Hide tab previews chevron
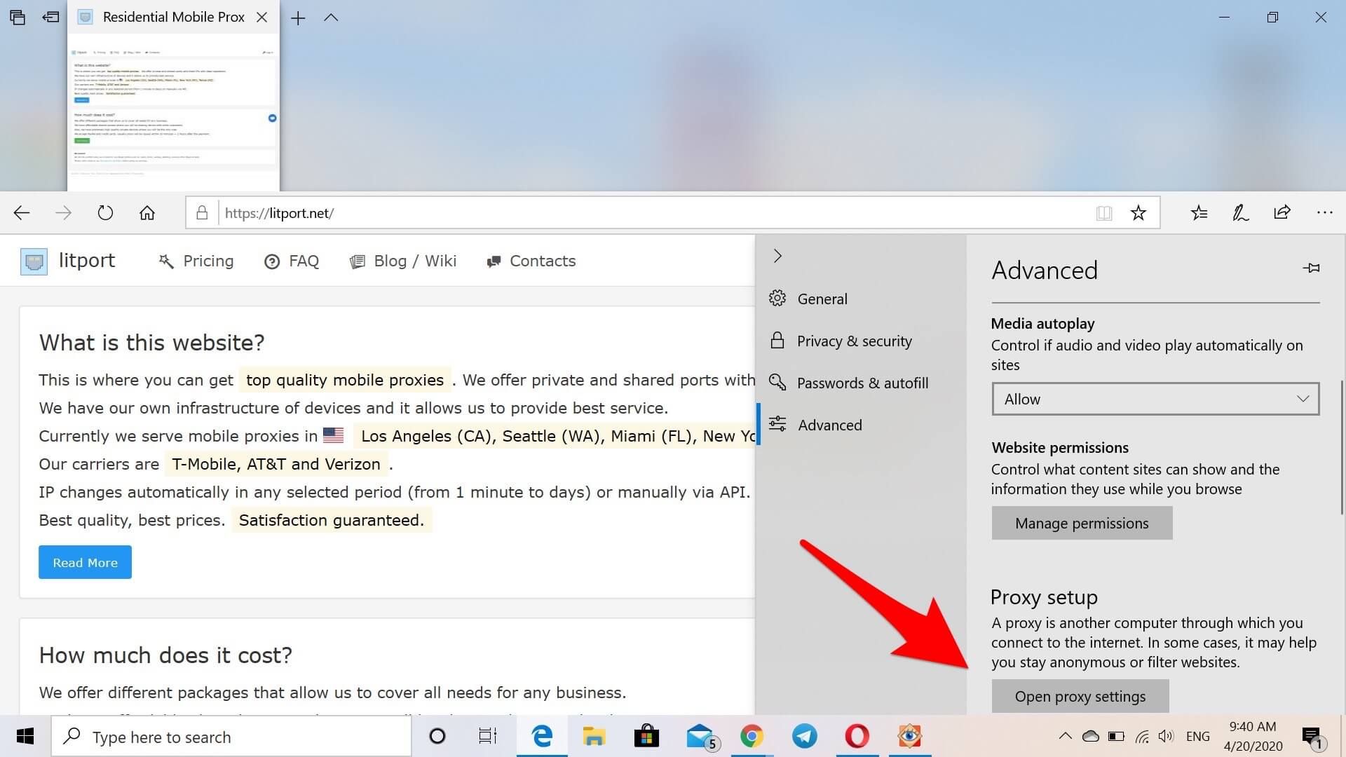 click(x=331, y=18)
